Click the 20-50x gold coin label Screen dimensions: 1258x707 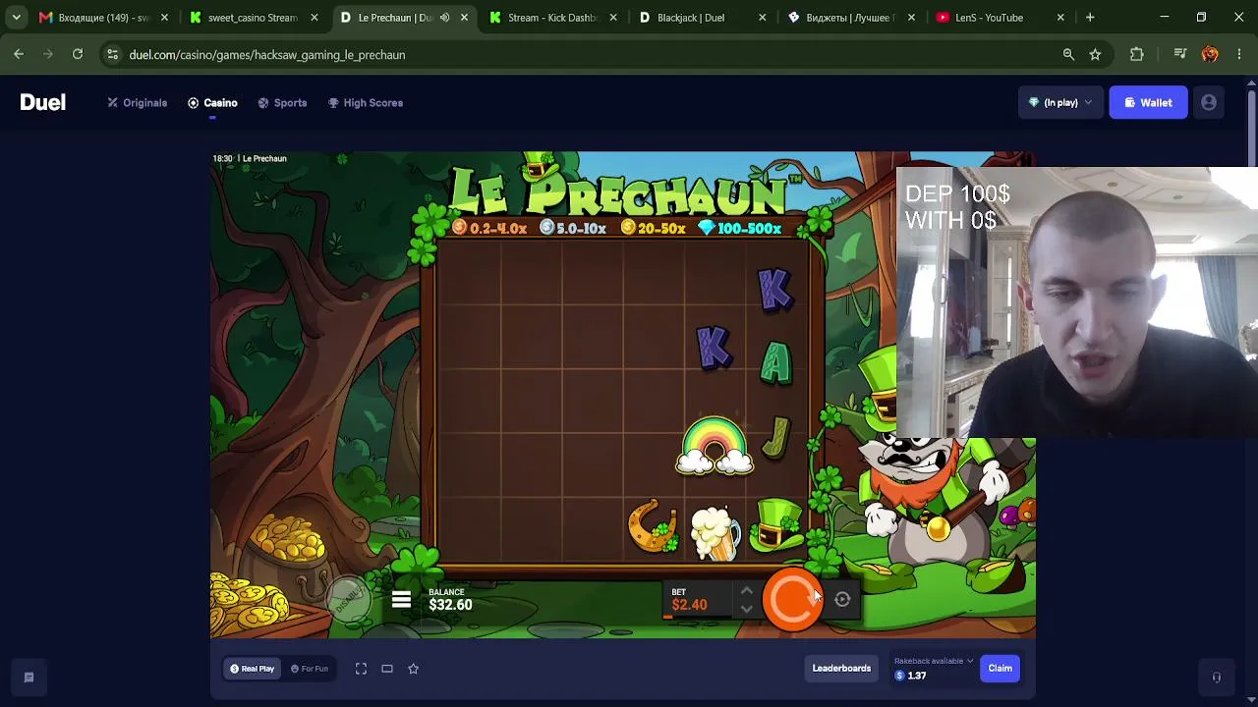(x=653, y=229)
